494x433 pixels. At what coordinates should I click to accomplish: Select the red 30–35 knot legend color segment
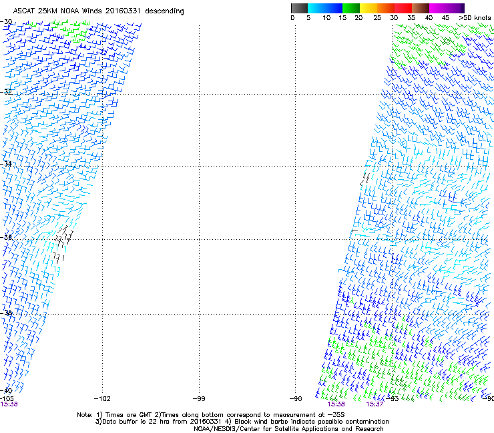pos(403,8)
